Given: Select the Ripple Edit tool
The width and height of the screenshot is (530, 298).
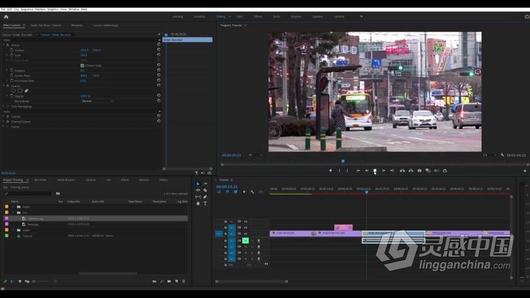Looking at the screenshot, I should point(198,190).
